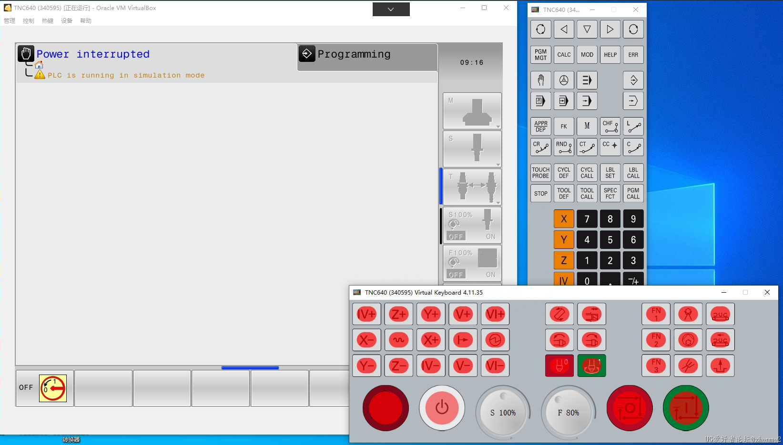Toggle spindle override S100% OFF/ON
Image resolution: width=783 pixels, height=445 pixels.
click(472, 225)
